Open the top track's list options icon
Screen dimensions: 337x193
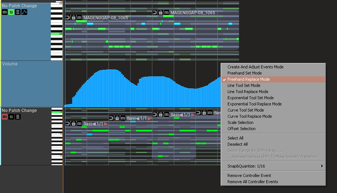[18, 12]
